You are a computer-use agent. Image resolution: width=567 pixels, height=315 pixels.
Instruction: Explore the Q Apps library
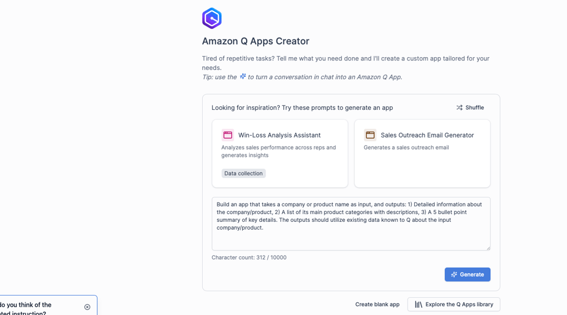[x=454, y=304]
